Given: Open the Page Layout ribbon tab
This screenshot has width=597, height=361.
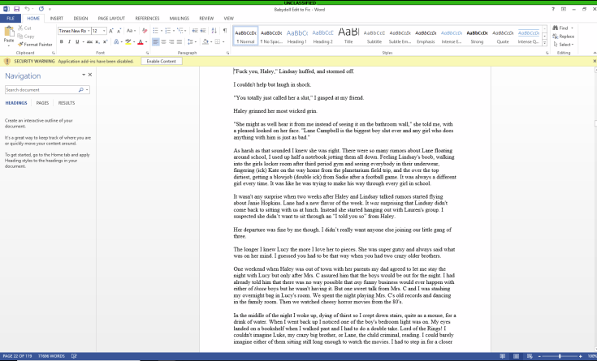Looking at the screenshot, I should point(112,17).
